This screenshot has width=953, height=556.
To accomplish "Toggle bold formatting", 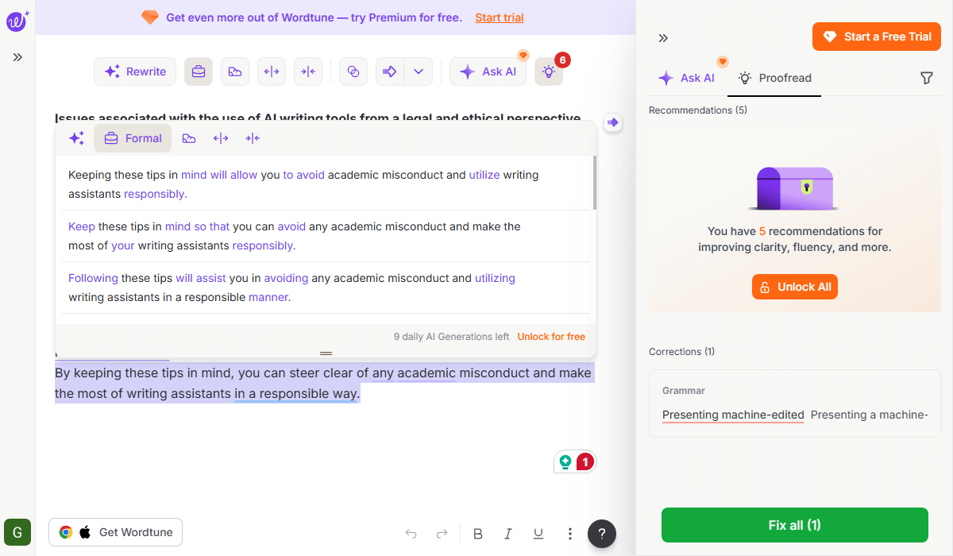I will tap(478, 534).
